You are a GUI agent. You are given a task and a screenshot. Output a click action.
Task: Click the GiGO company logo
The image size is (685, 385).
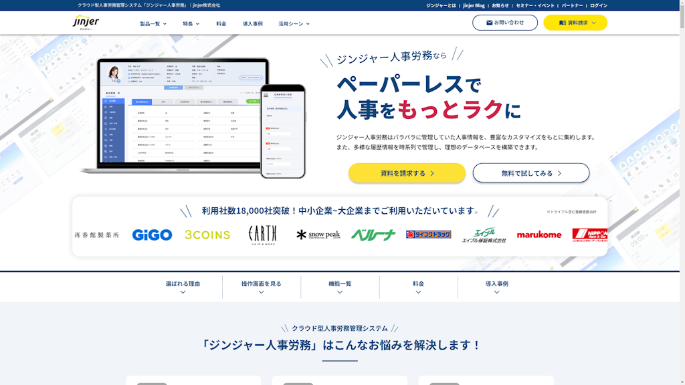(x=152, y=235)
